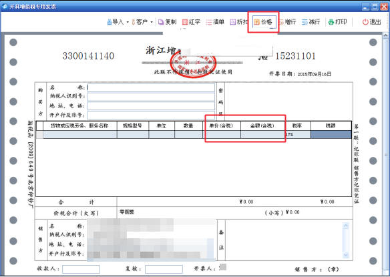
Task: Minimize the 开具增值税专用发票 window
Action: pyautogui.click(x=365, y=7)
